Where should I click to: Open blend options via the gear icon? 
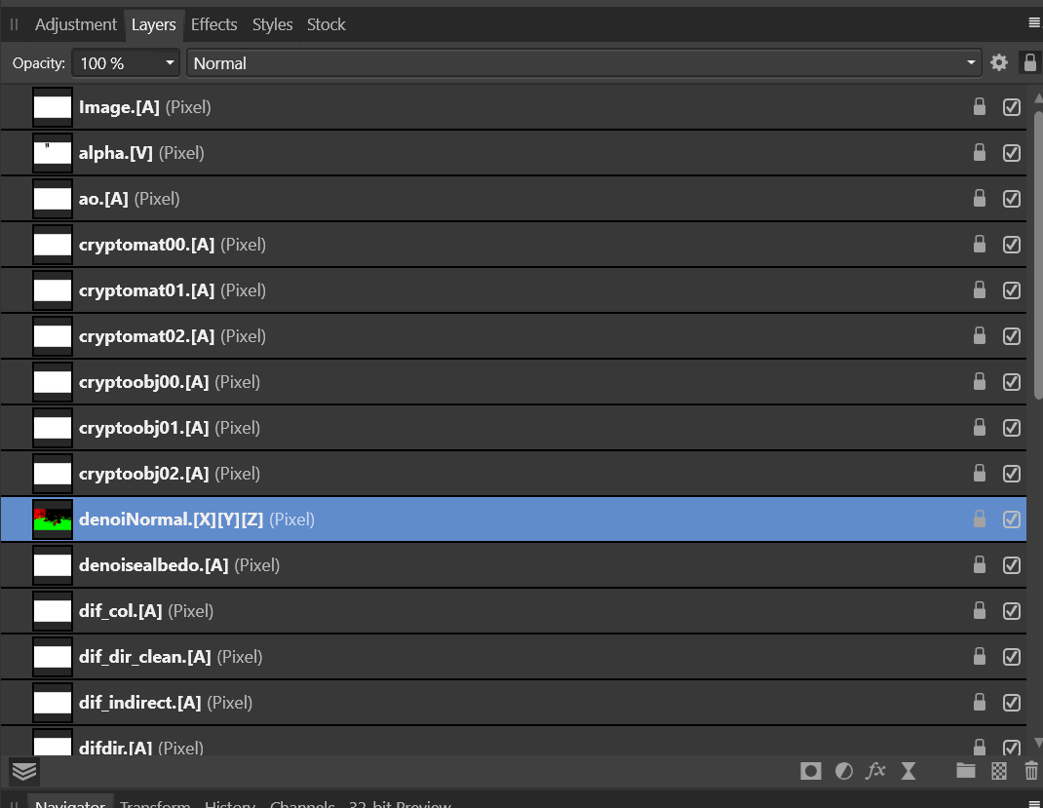(x=998, y=62)
